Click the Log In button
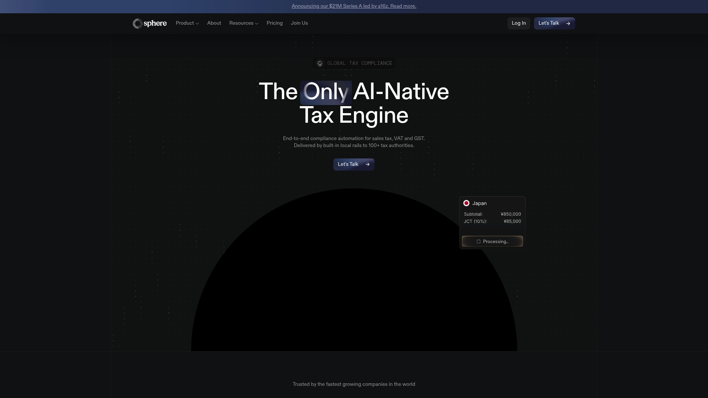This screenshot has width=708, height=398. (x=518, y=23)
